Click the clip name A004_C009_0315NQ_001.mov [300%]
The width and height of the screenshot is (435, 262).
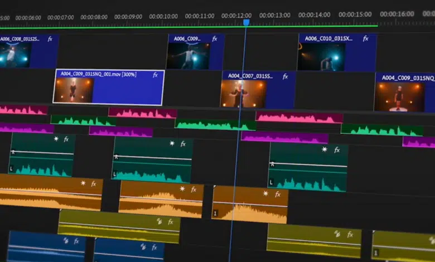[x=99, y=74]
